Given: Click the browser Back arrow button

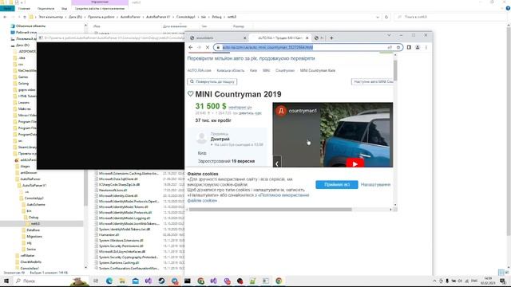Looking at the screenshot, I should pyautogui.click(x=191, y=48).
